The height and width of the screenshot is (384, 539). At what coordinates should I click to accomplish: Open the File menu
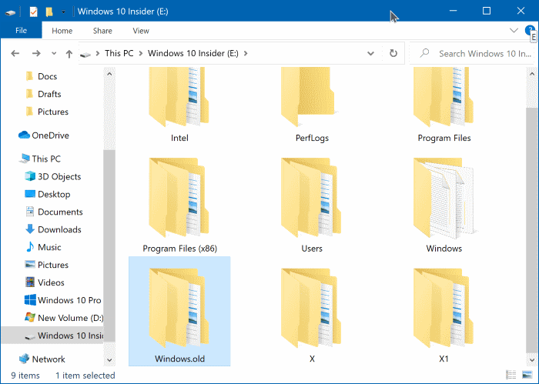point(21,31)
